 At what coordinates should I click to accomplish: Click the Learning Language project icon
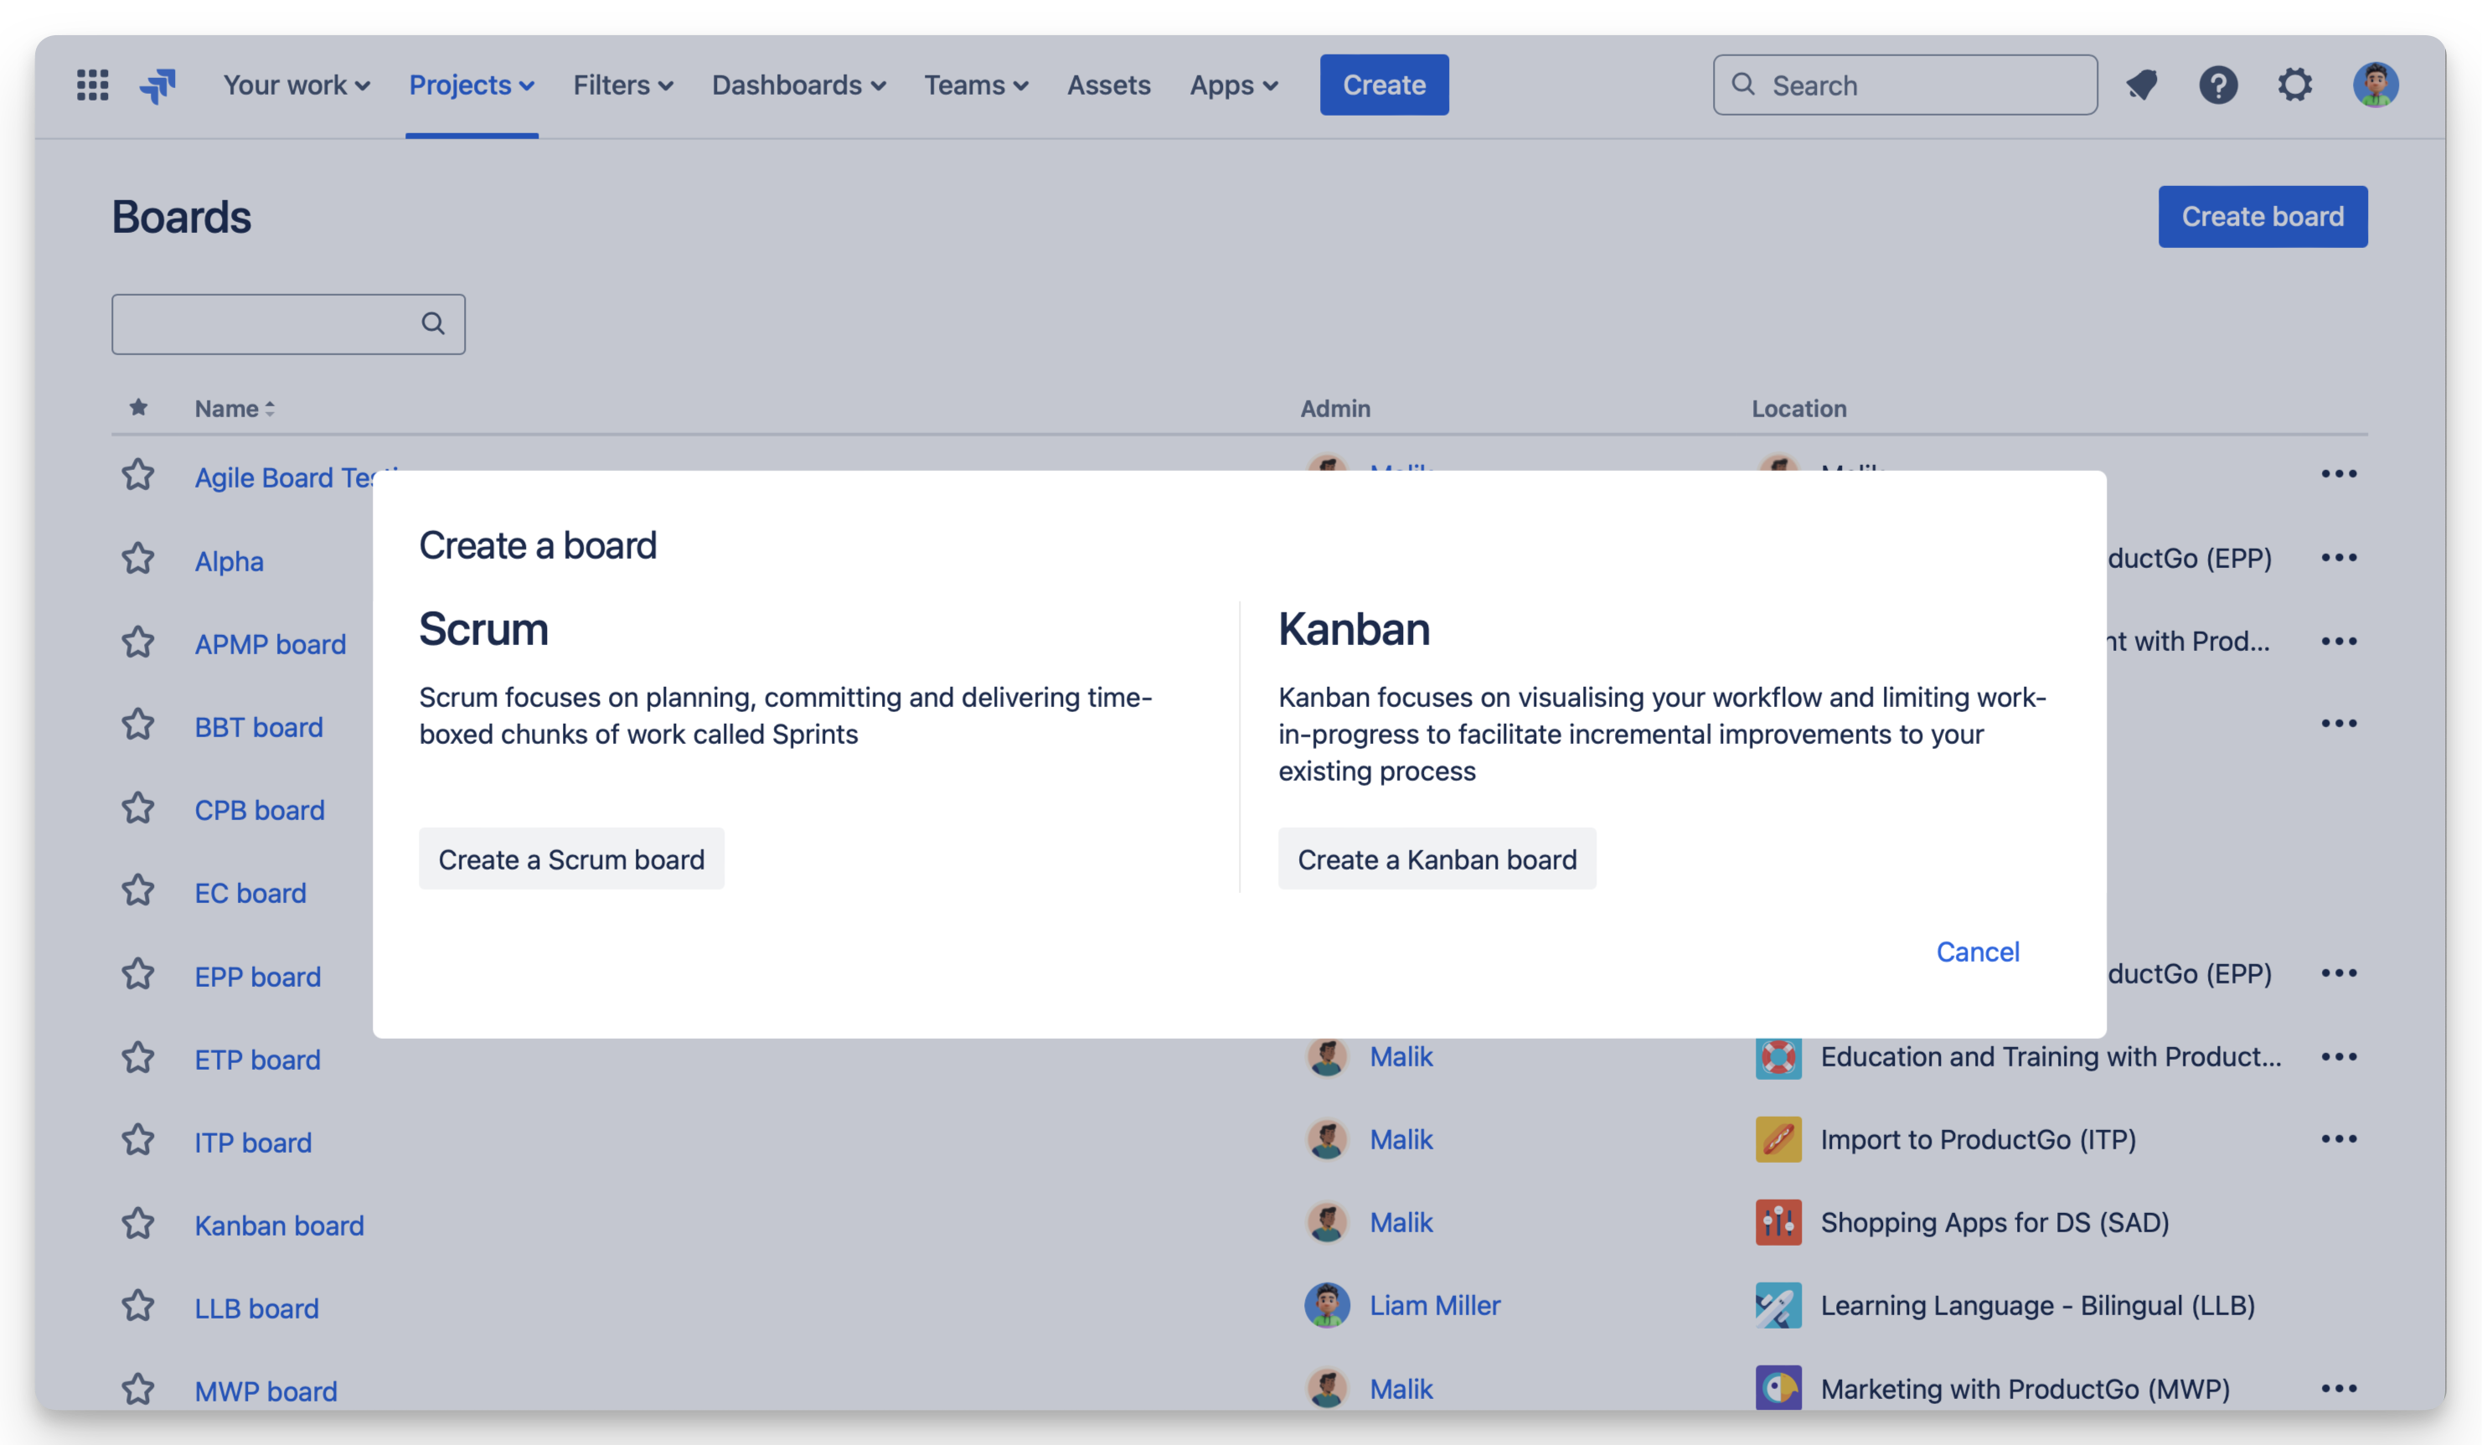1778,1305
